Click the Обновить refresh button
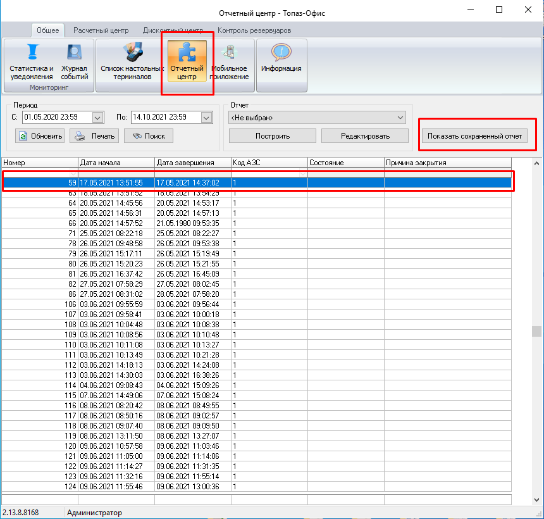Viewport: 544px width, 519px height. point(40,135)
